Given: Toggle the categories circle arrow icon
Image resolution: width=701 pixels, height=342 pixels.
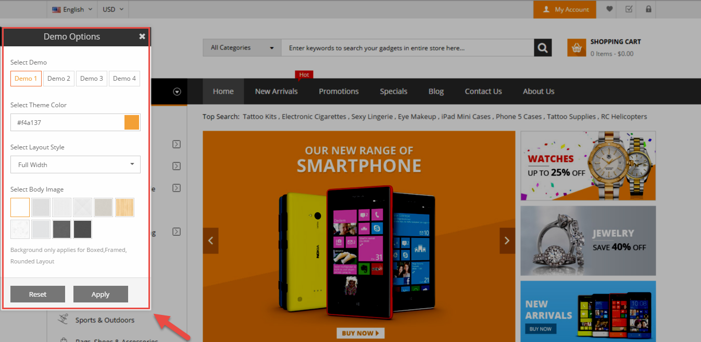Looking at the screenshot, I should [177, 92].
